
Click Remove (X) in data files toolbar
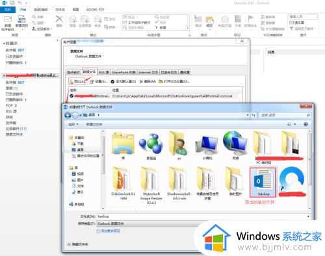pos(148,82)
